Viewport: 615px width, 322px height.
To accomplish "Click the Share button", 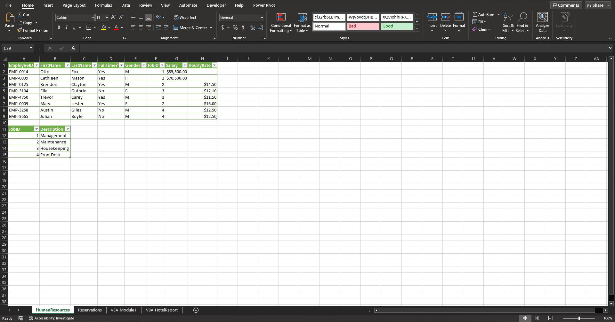I will 596,5.
